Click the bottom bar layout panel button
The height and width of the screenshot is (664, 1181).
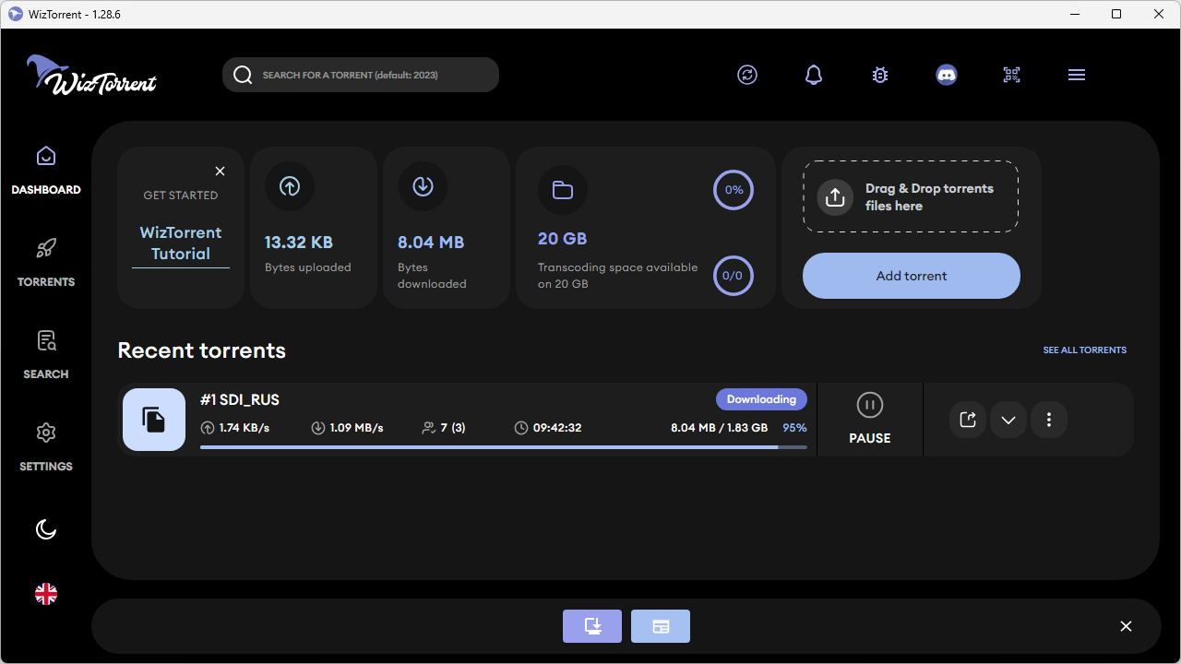pyautogui.click(x=661, y=626)
